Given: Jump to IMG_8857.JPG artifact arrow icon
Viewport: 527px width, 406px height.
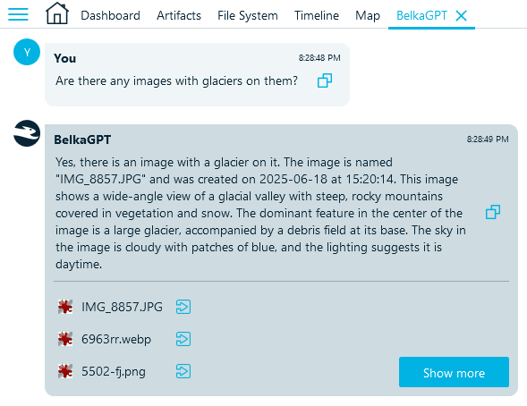Looking at the screenshot, I should click(183, 307).
